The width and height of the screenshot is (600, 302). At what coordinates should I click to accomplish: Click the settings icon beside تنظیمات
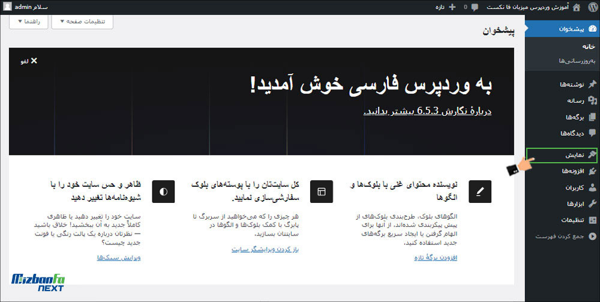click(x=592, y=220)
